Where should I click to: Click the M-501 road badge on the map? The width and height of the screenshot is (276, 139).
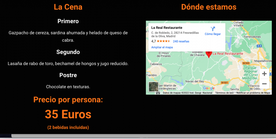click(225, 82)
